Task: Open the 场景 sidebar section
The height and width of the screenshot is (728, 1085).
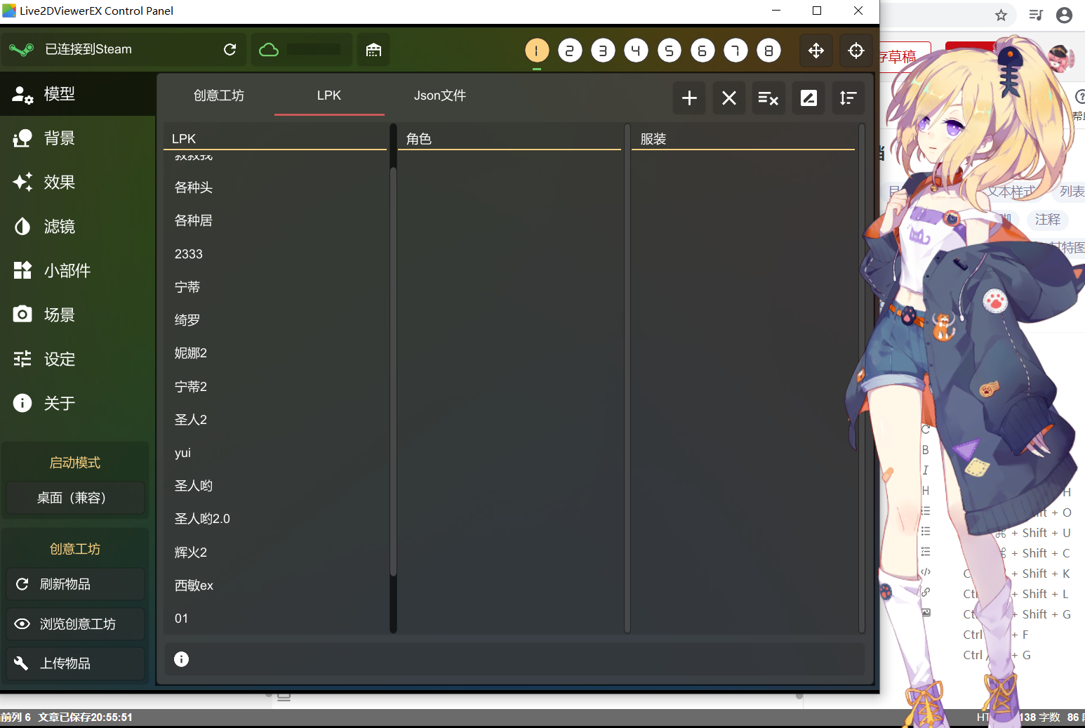Action: click(x=77, y=315)
